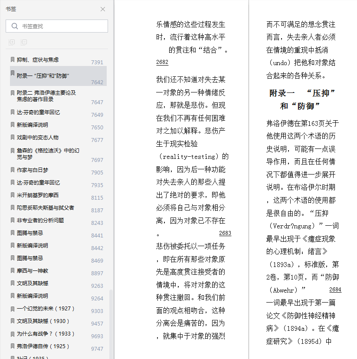Click the bookmark search field
The image size is (357, 359).
pyautogui.click(x=57, y=26)
